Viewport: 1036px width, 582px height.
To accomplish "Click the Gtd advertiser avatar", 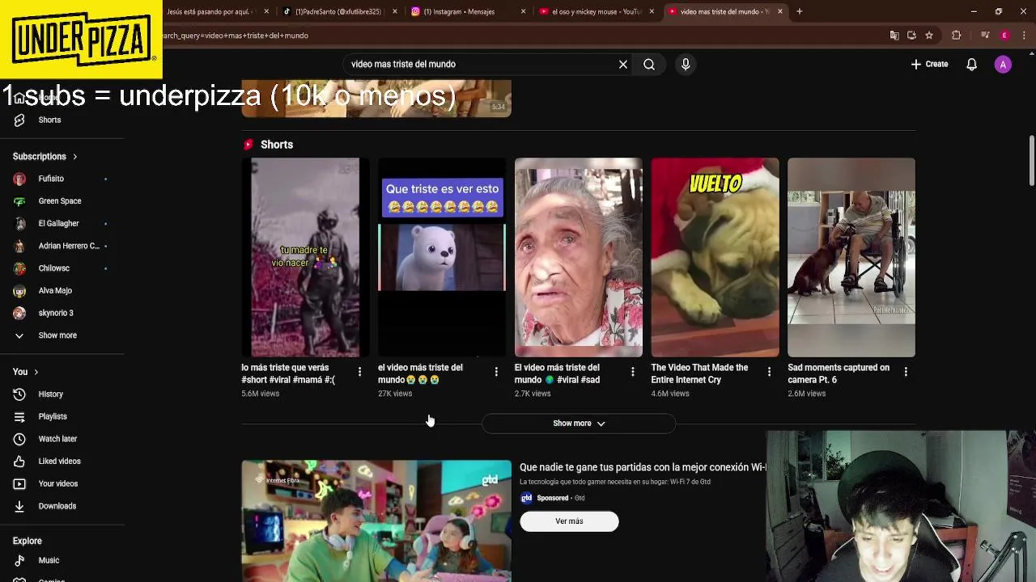I will point(526,498).
